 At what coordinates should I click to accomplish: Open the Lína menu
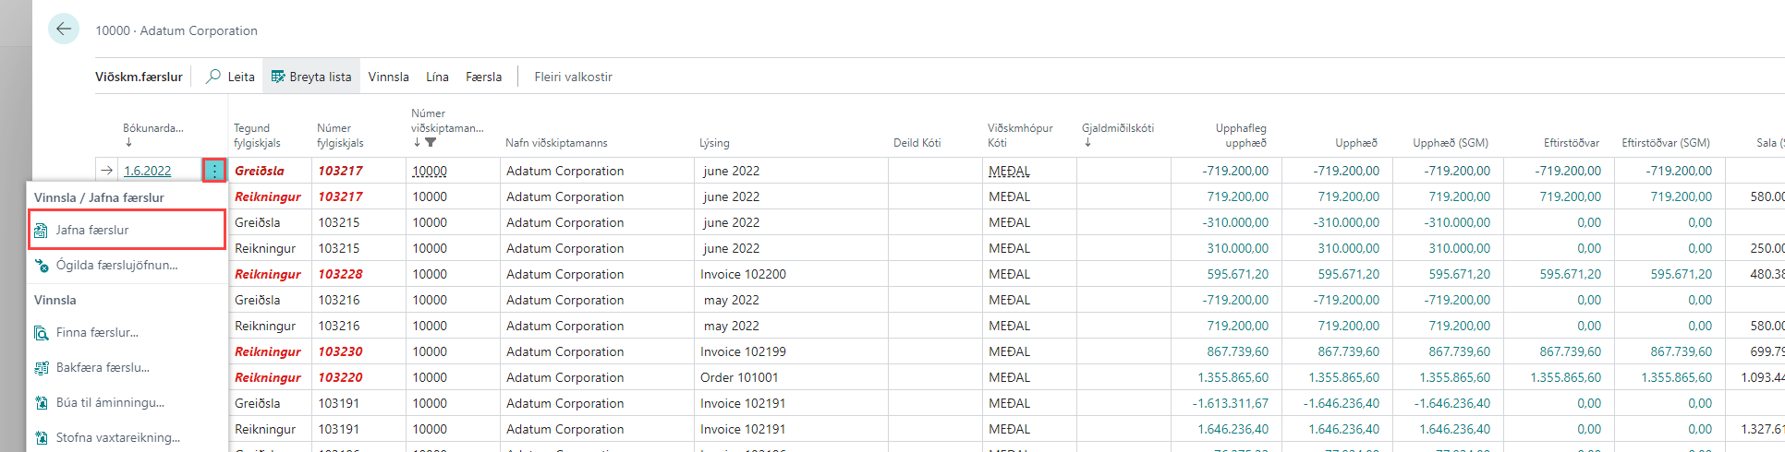pyautogui.click(x=437, y=77)
